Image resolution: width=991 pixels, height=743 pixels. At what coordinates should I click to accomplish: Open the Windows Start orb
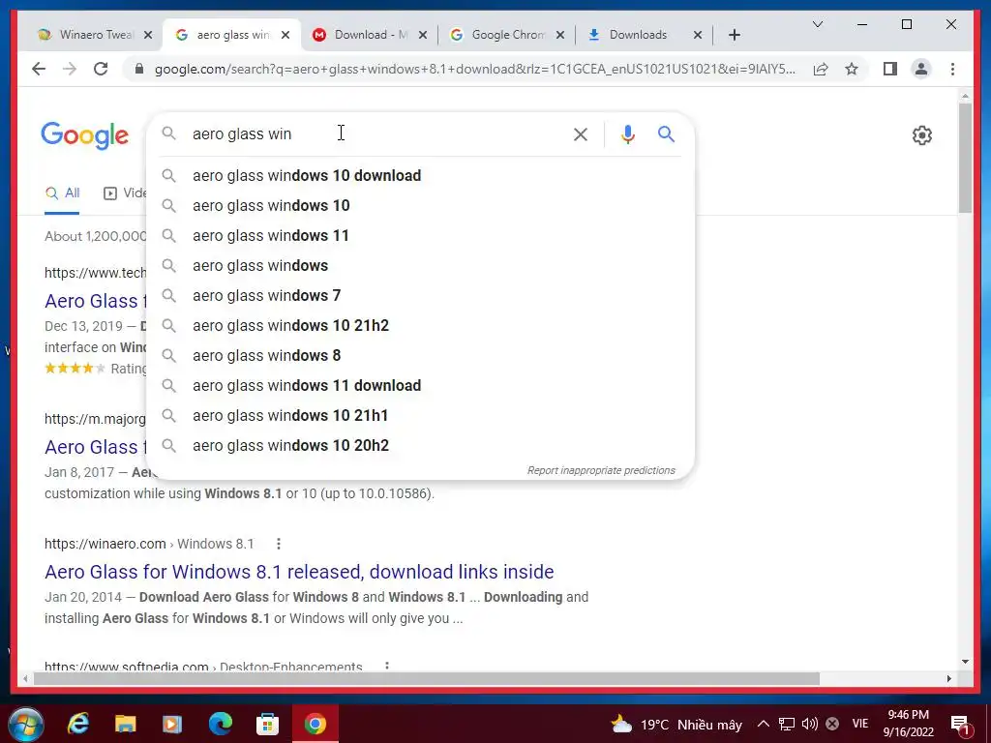26,724
